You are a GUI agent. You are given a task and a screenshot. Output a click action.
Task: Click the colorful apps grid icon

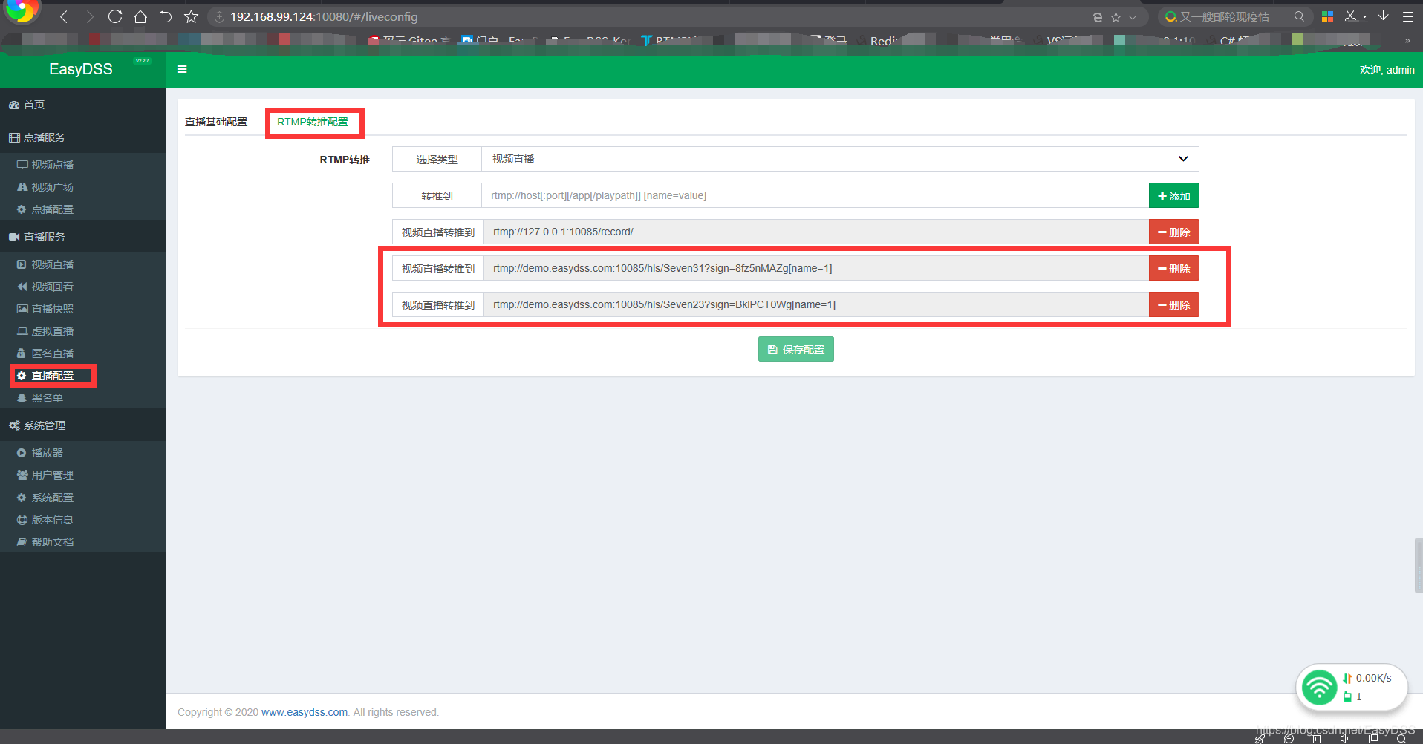click(x=1327, y=16)
